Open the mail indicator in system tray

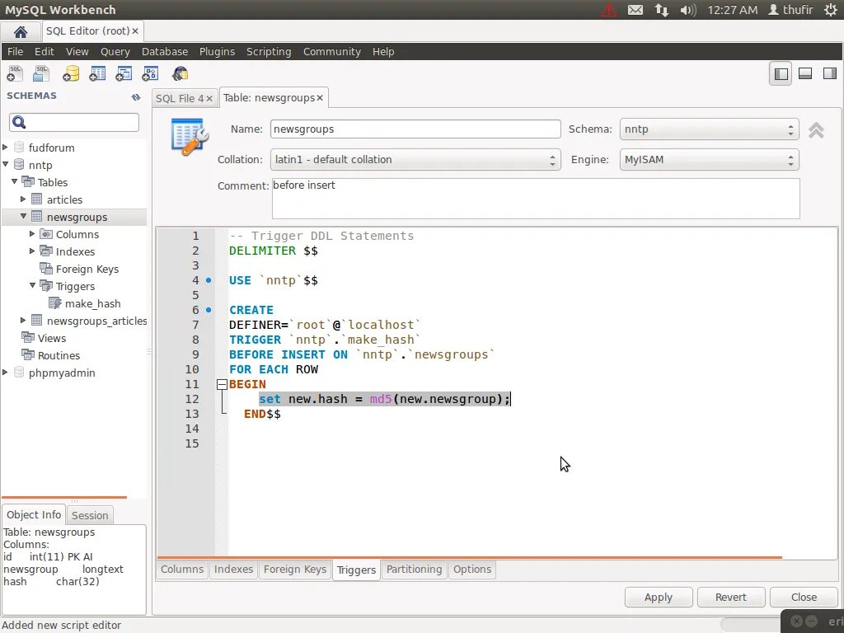coord(635,10)
